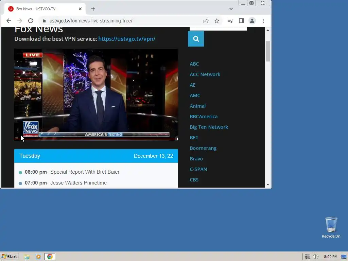This screenshot has height=261, width=348.
Task: Click the address bar URL
Action: coord(91,21)
